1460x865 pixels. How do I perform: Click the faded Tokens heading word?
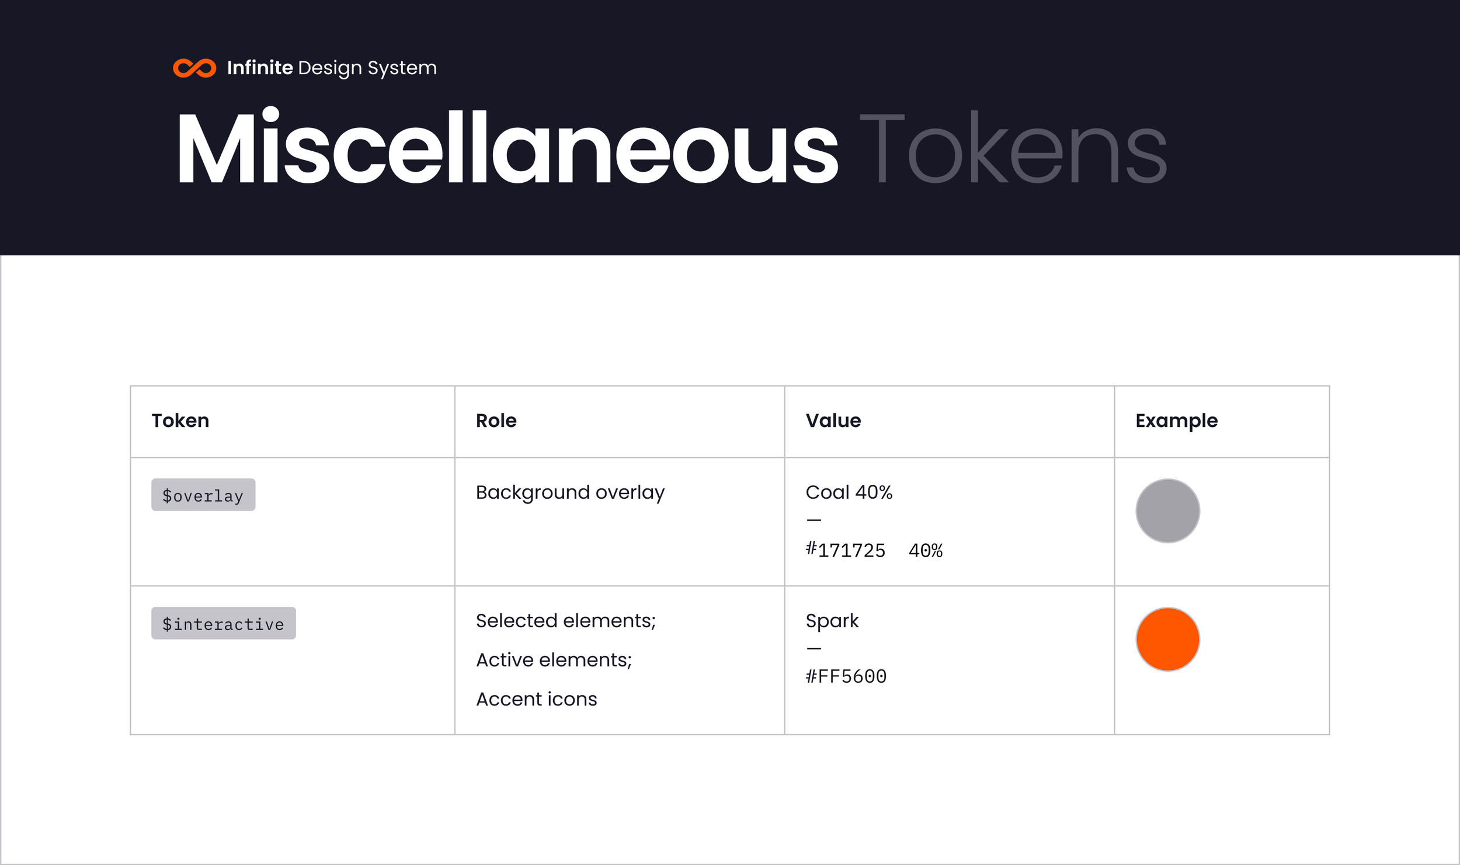click(x=1013, y=149)
